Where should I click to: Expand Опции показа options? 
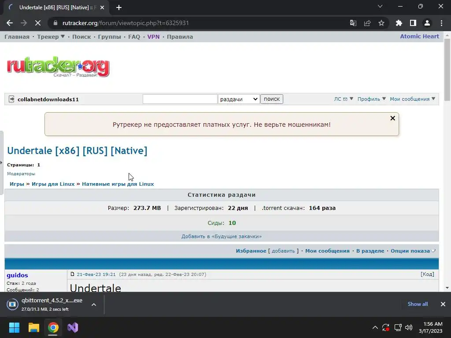click(413, 251)
